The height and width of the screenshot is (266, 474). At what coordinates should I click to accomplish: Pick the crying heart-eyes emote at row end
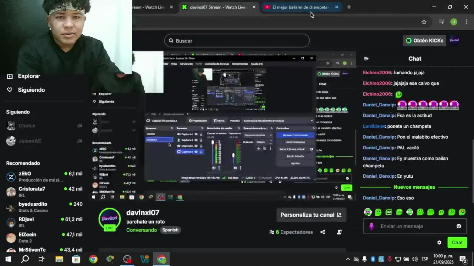[462, 212]
